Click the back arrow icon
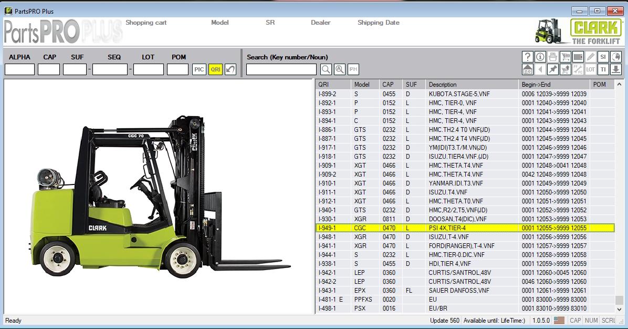The height and width of the screenshot is (329, 628). click(x=540, y=69)
